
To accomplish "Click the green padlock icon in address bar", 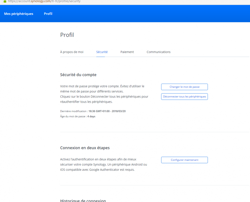I will [x=5, y=1].
